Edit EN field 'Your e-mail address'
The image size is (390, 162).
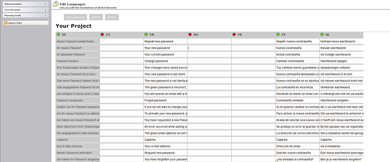(x=165, y=146)
